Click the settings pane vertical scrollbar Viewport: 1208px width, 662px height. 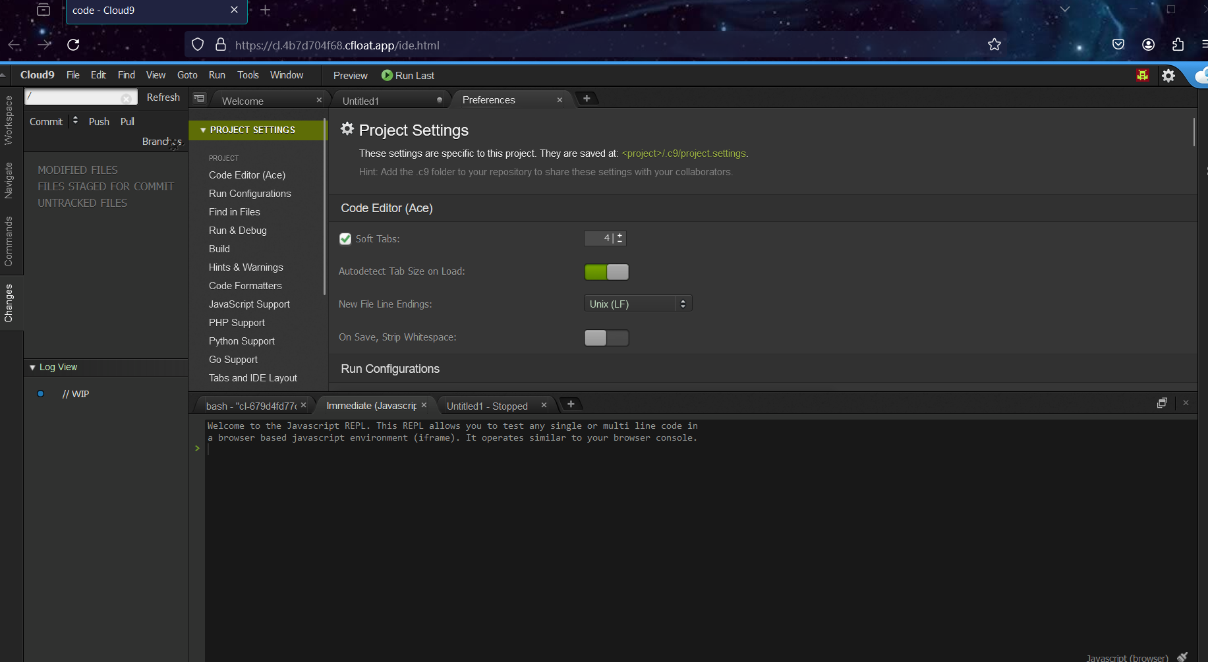[x=1194, y=132]
